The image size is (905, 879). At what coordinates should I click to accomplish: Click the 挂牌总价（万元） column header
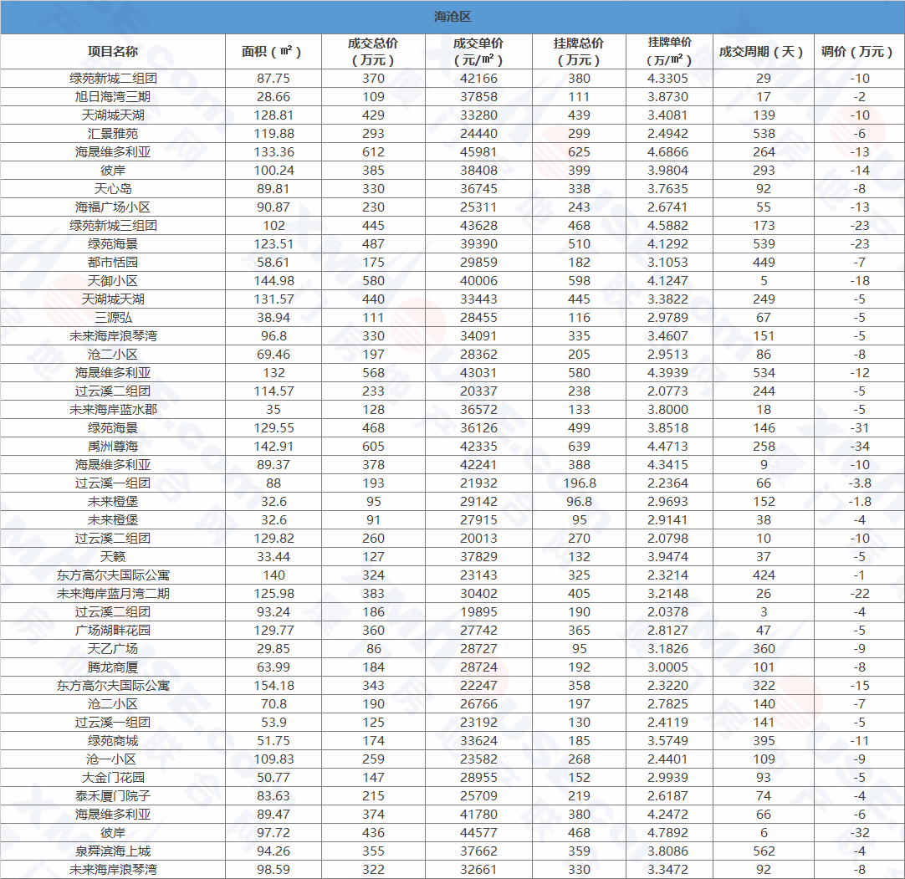click(x=579, y=51)
